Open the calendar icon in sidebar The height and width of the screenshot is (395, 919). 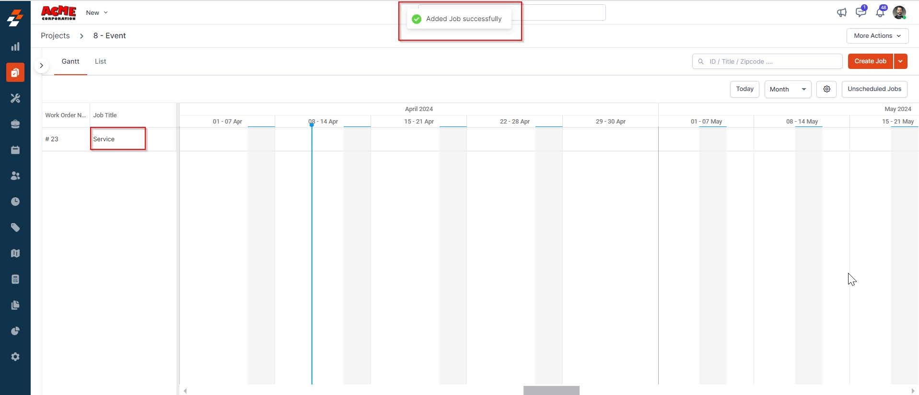tap(15, 150)
